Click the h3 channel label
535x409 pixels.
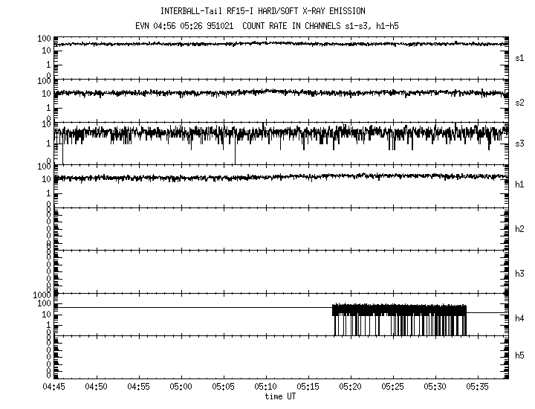pos(520,273)
